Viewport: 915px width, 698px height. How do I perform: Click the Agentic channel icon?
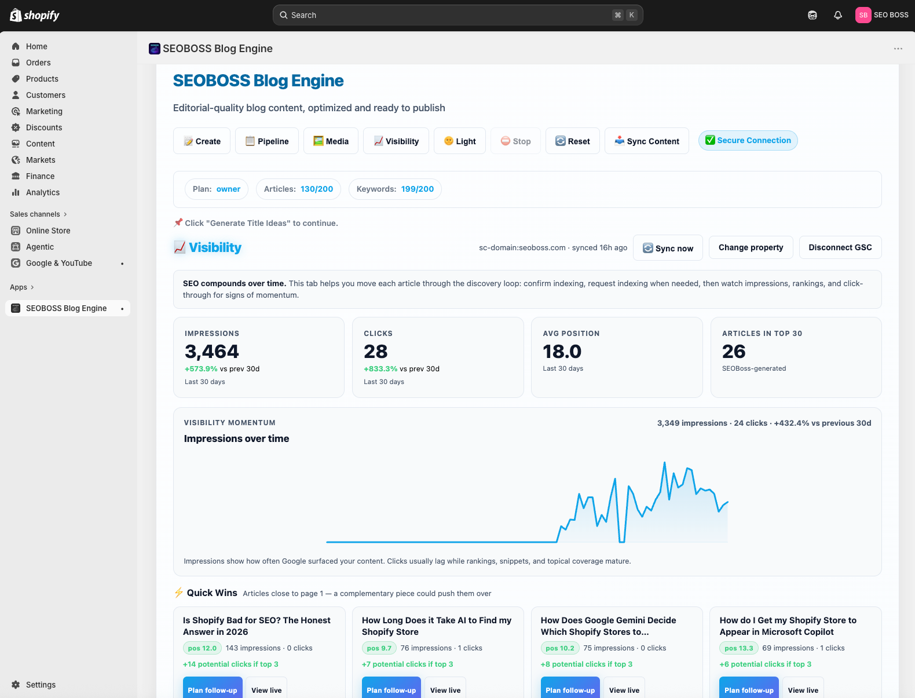[16, 247]
